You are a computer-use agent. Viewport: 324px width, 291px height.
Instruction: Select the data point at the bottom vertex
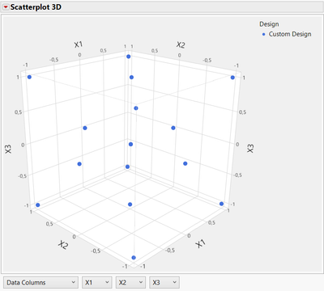click(134, 258)
